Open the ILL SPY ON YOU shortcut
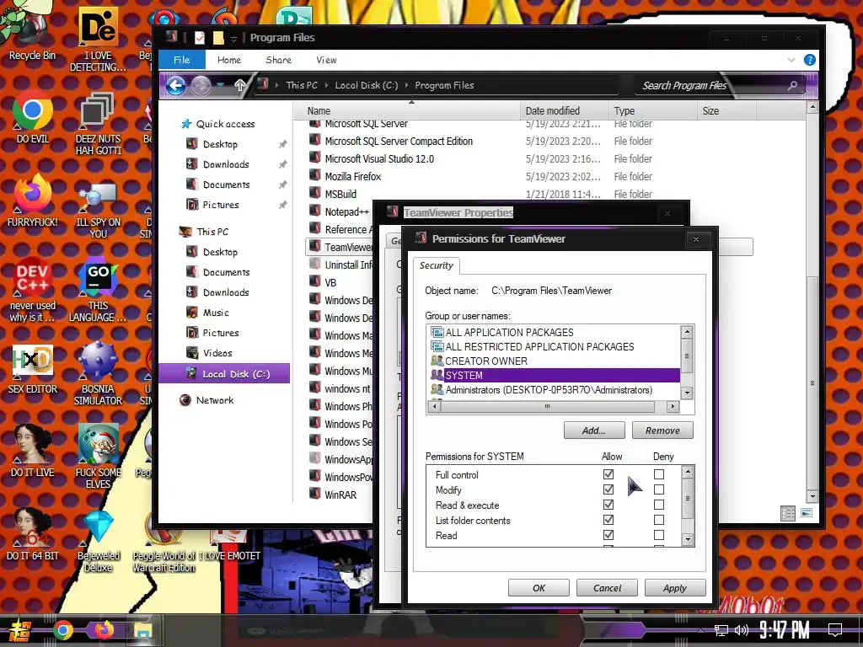This screenshot has height=647, width=863. pyautogui.click(x=98, y=211)
